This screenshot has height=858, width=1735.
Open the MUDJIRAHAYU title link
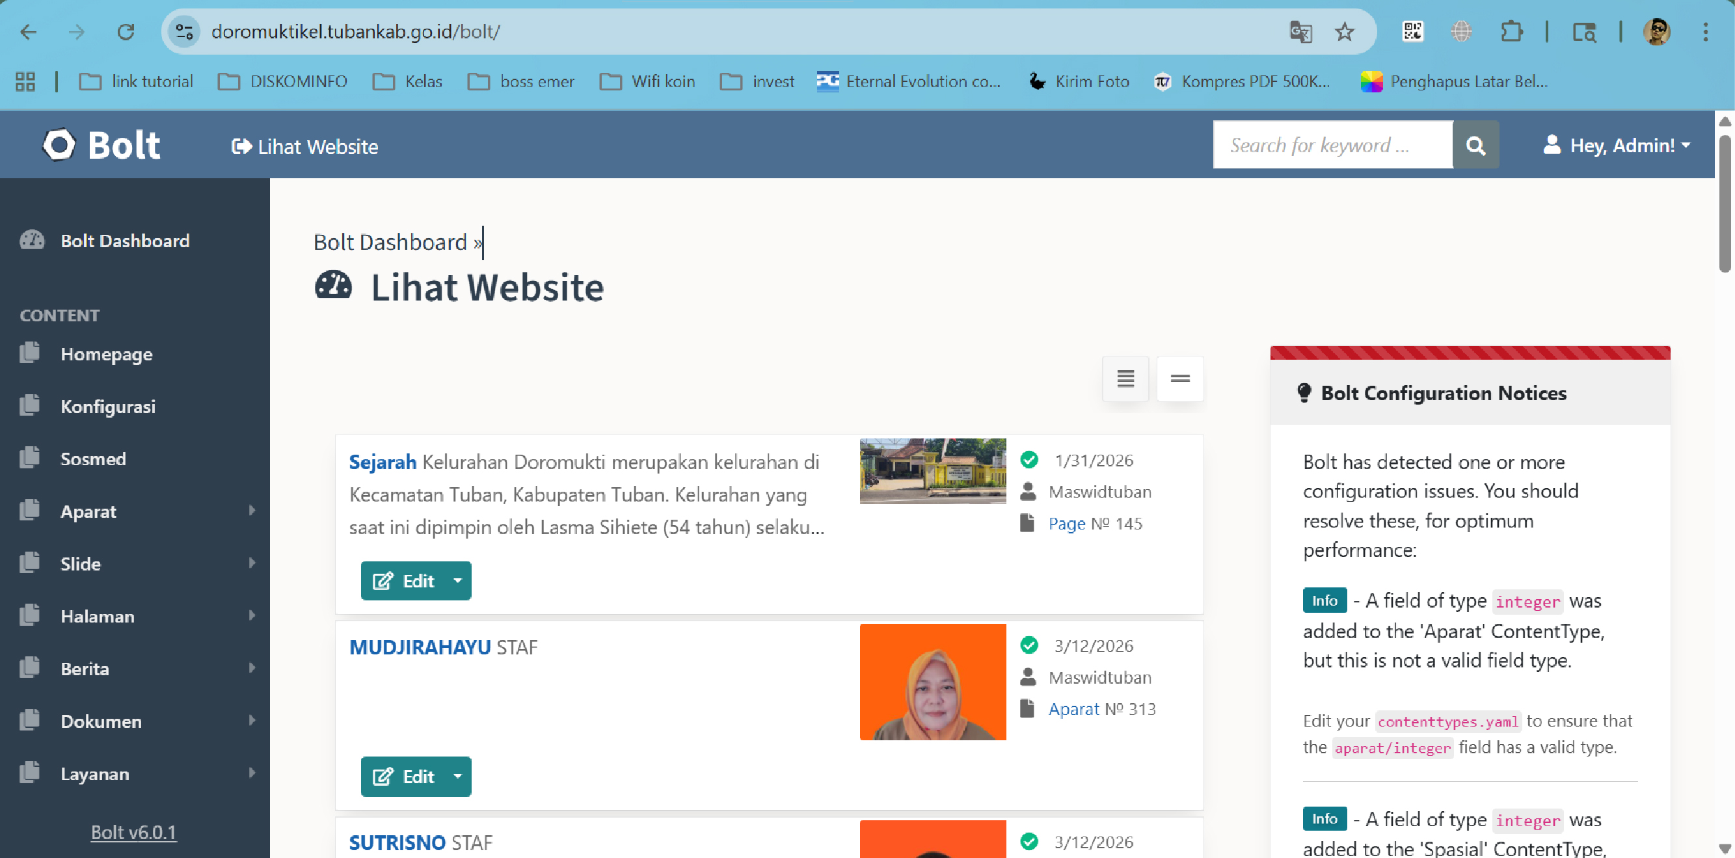pos(420,647)
